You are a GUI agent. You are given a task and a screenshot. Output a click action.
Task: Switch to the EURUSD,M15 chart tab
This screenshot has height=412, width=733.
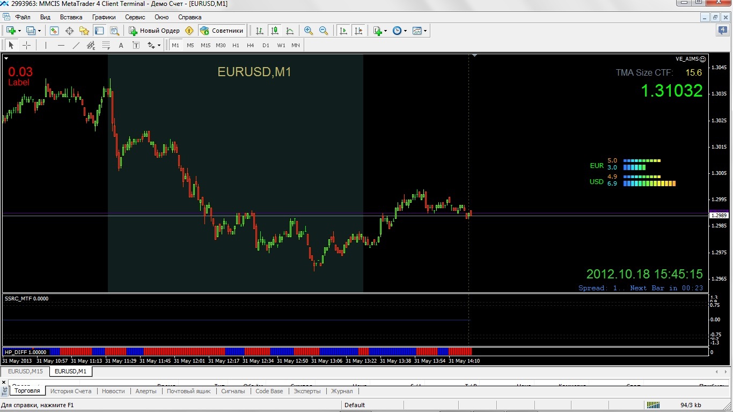(x=25, y=371)
